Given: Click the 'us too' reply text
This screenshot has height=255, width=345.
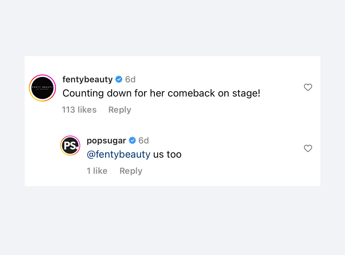Looking at the screenshot, I should [167, 154].
